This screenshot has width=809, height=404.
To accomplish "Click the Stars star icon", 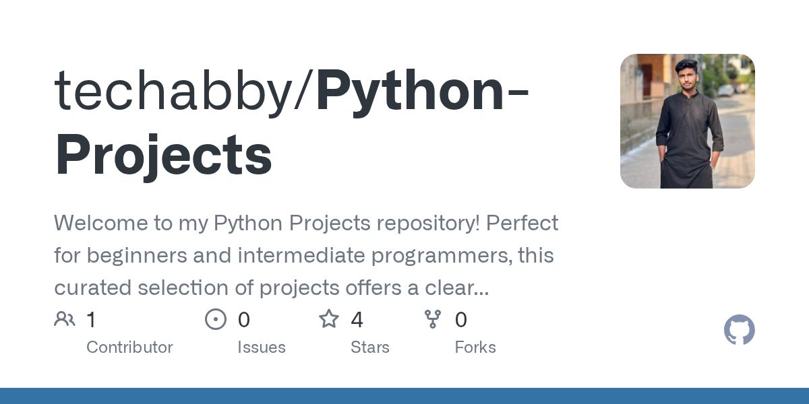I will tap(329, 319).
